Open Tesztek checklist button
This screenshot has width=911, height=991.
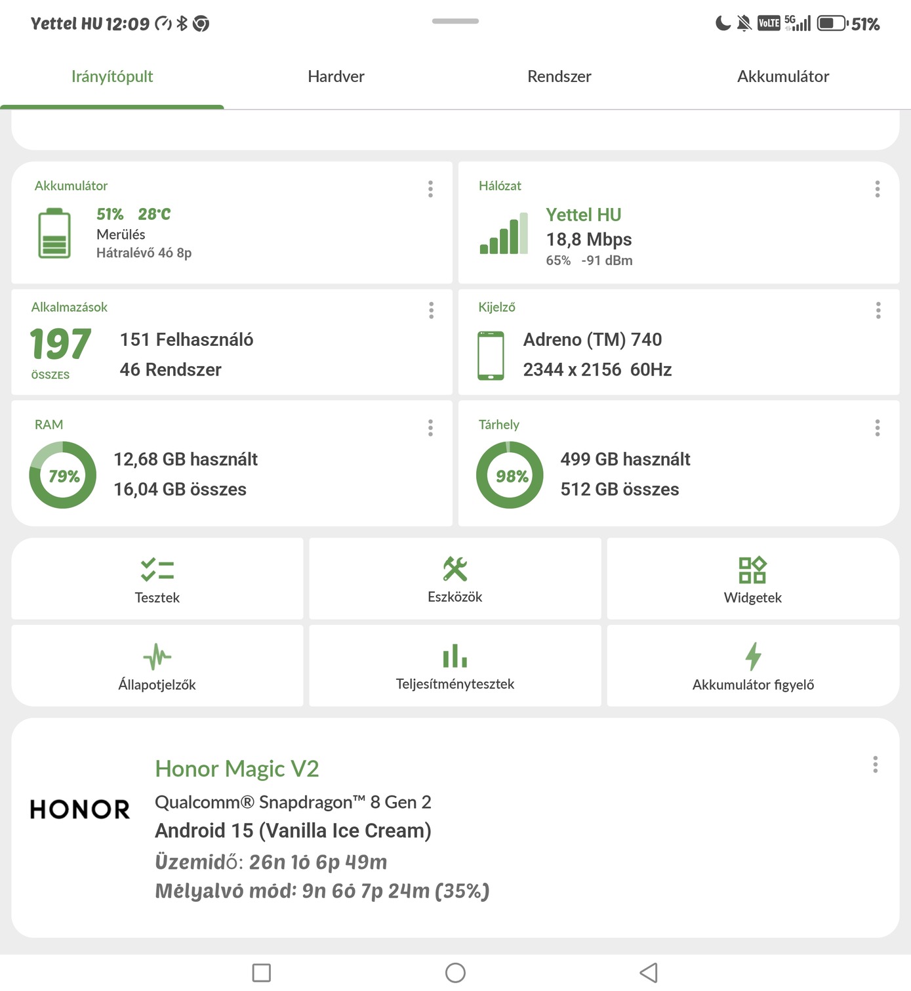pos(157,579)
